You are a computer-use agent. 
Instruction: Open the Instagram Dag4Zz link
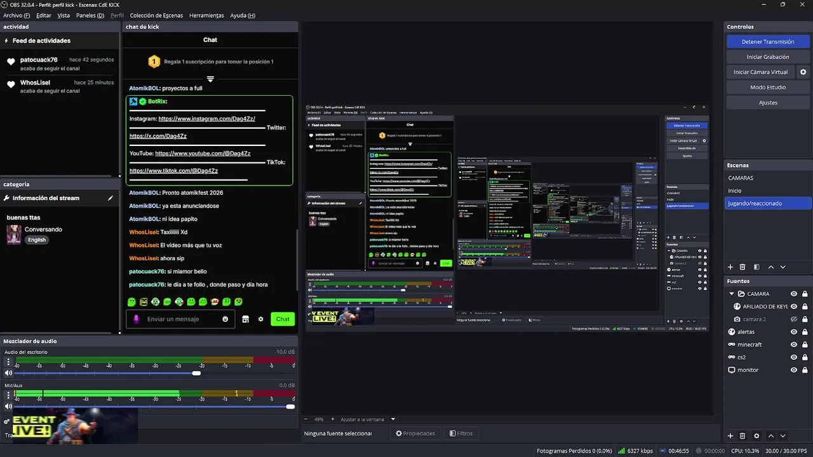click(206, 119)
